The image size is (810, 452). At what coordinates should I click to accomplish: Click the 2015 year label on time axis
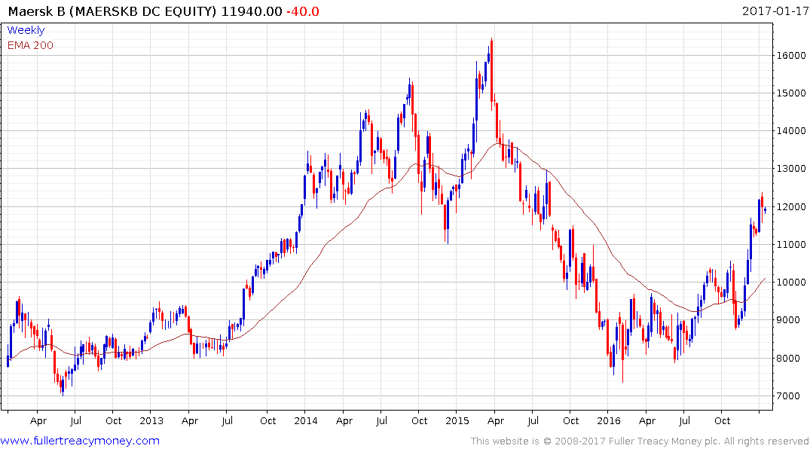click(457, 420)
